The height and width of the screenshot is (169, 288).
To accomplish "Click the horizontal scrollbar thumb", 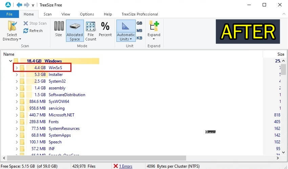I will (96, 158).
